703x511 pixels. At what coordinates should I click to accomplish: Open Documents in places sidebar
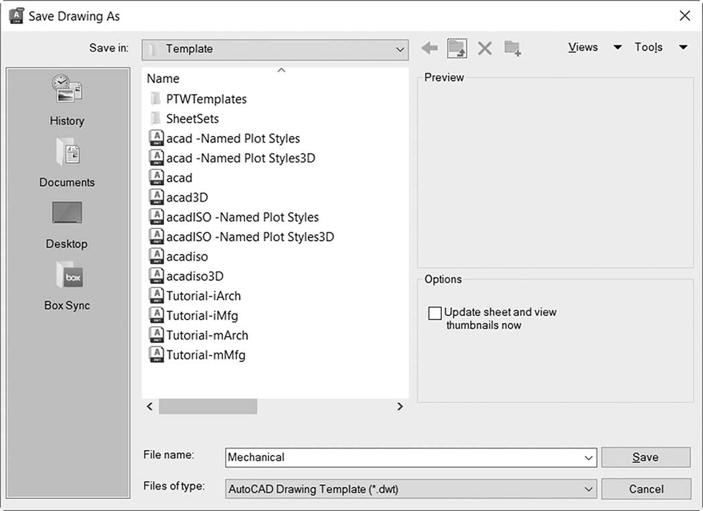67,162
